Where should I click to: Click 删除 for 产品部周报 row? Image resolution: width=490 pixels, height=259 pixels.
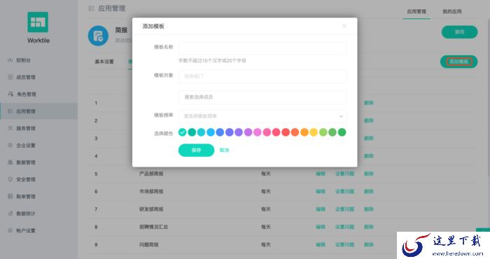(x=369, y=174)
